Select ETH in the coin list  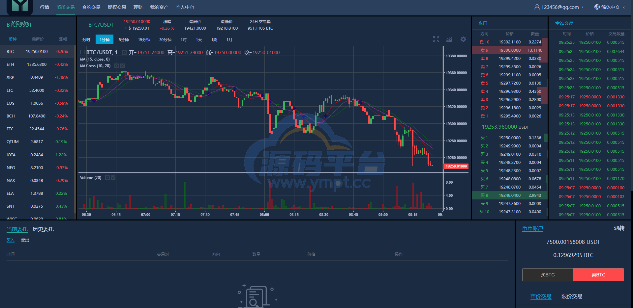click(x=38, y=64)
